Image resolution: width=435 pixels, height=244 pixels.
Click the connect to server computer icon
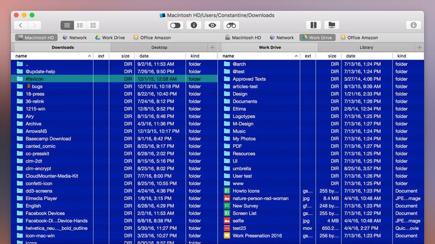(332, 25)
